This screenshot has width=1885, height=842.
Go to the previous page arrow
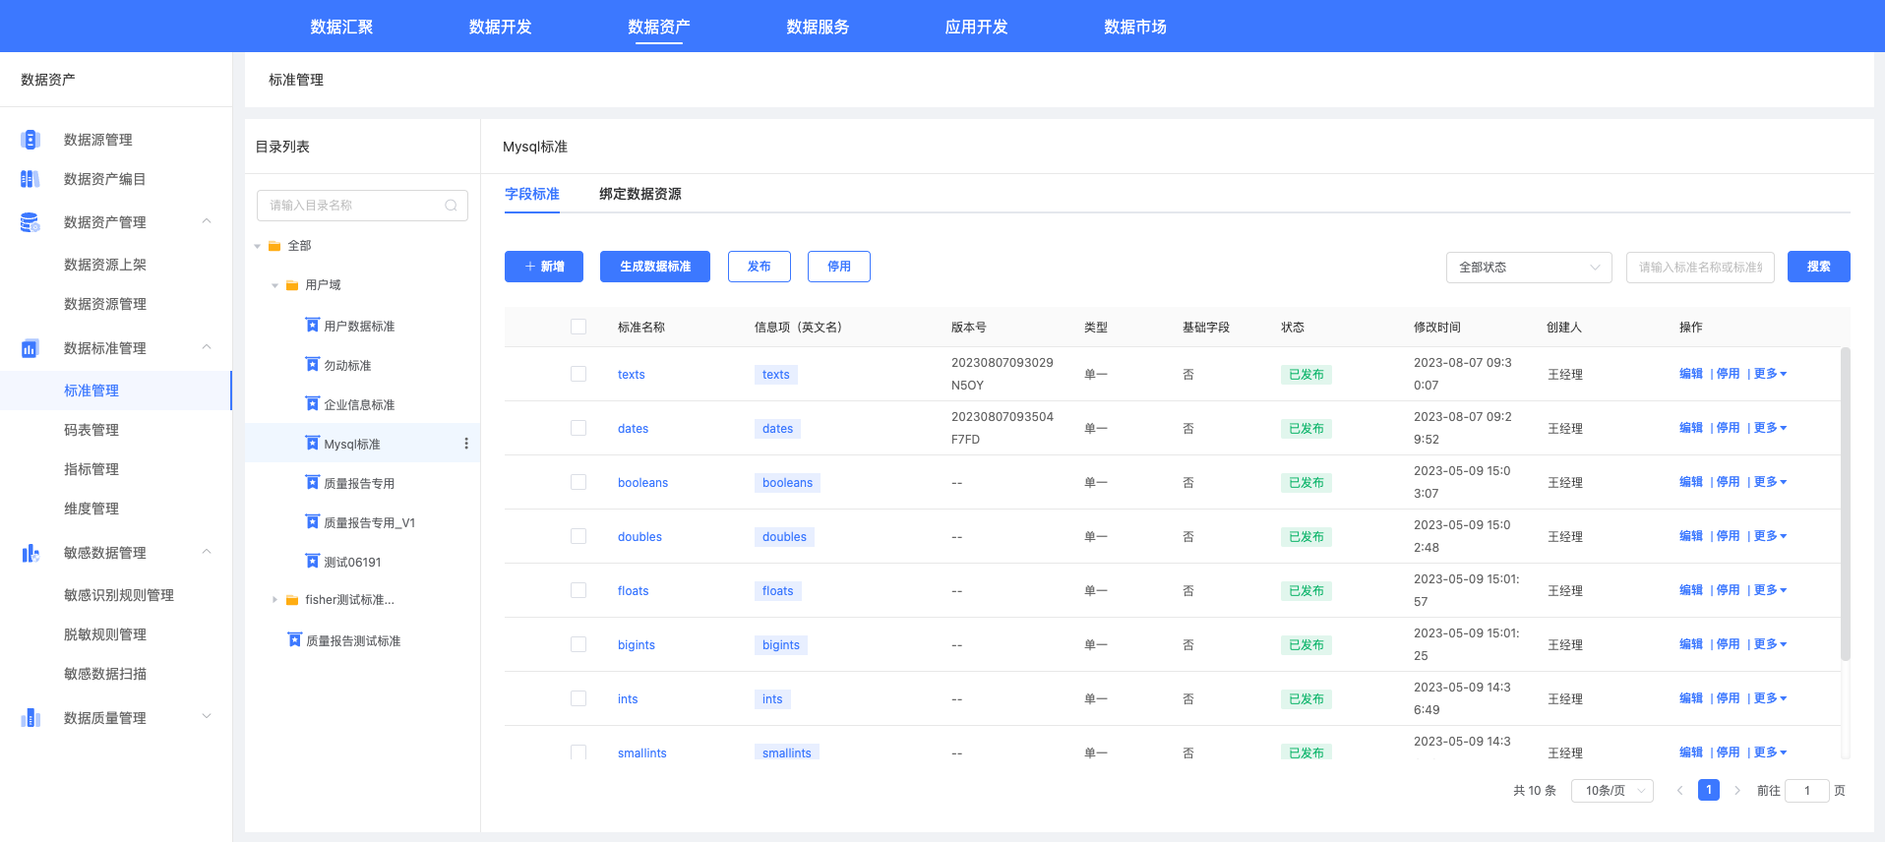click(1679, 791)
